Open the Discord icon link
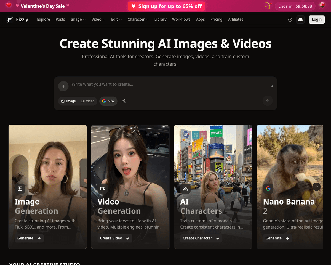 coord(300,20)
